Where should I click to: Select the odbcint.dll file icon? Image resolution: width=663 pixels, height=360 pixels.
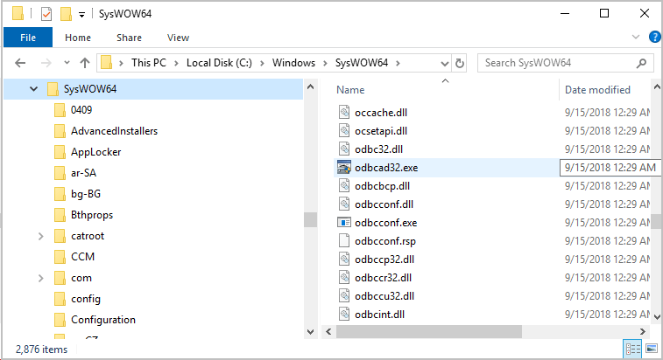(x=344, y=315)
